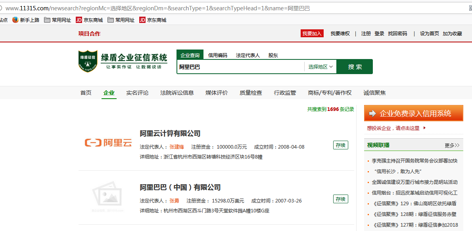The width and height of the screenshot is (472, 231).
Task: Open 实名评论 navigation item
Action: (x=137, y=93)
